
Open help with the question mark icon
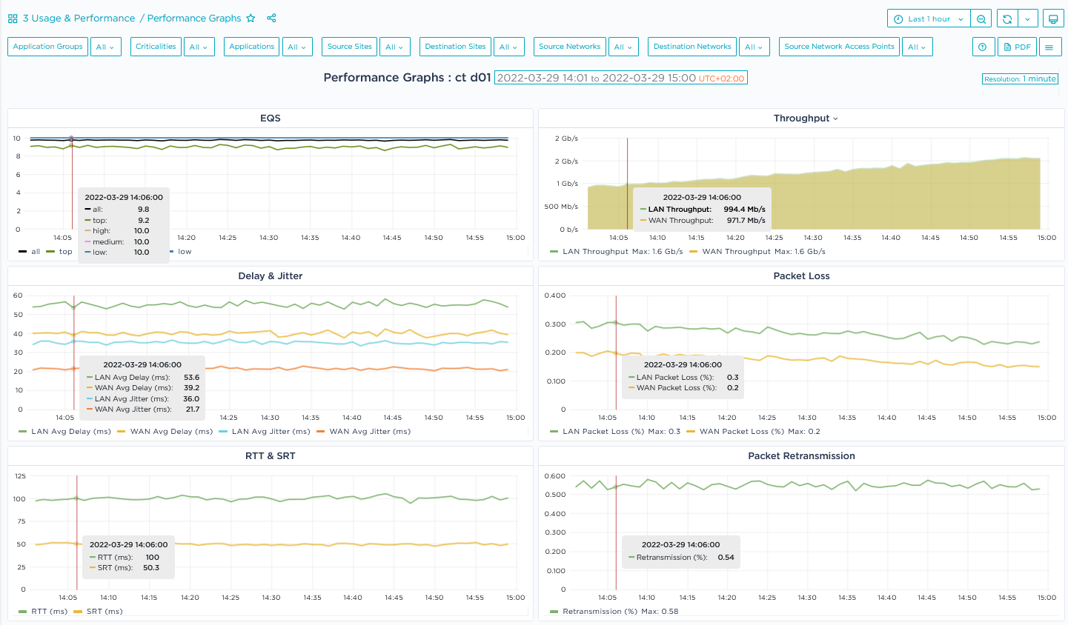(983, 46)
